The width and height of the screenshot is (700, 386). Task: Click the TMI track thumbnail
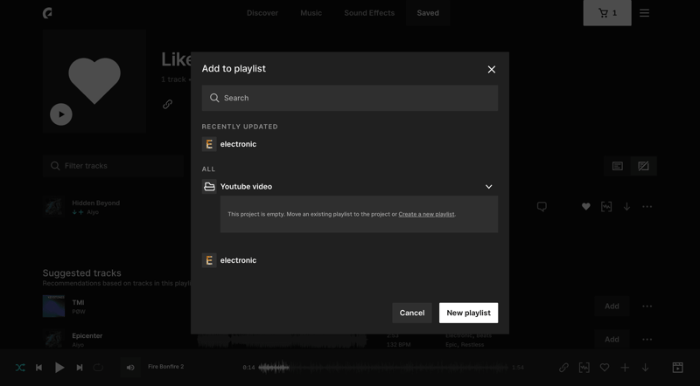tap(53, 306)
